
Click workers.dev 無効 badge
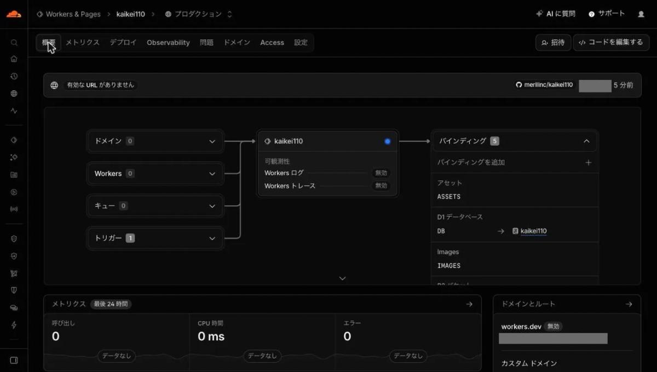pos(553,327)
